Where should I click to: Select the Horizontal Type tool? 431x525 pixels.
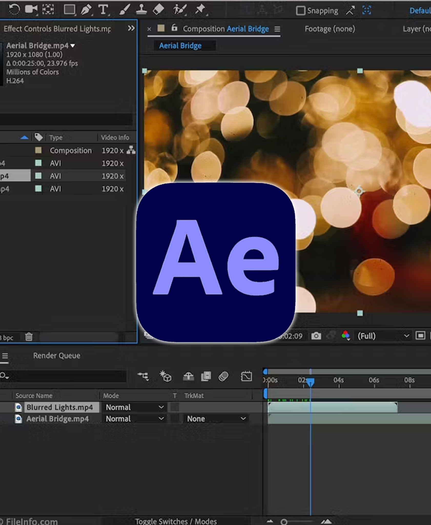pos(104,9)
